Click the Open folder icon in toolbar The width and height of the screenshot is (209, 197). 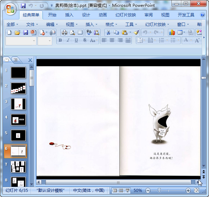17,32
